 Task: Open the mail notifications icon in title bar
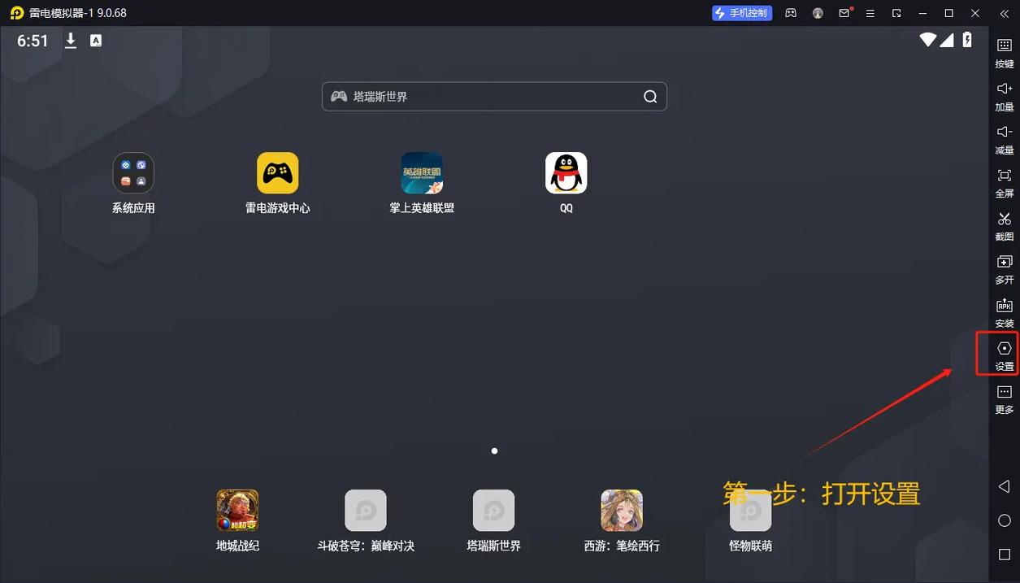844,13
